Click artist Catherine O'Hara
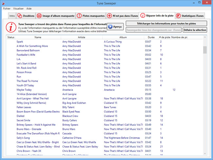This screenshot has height=160, width=213. (x=72, y=138)
